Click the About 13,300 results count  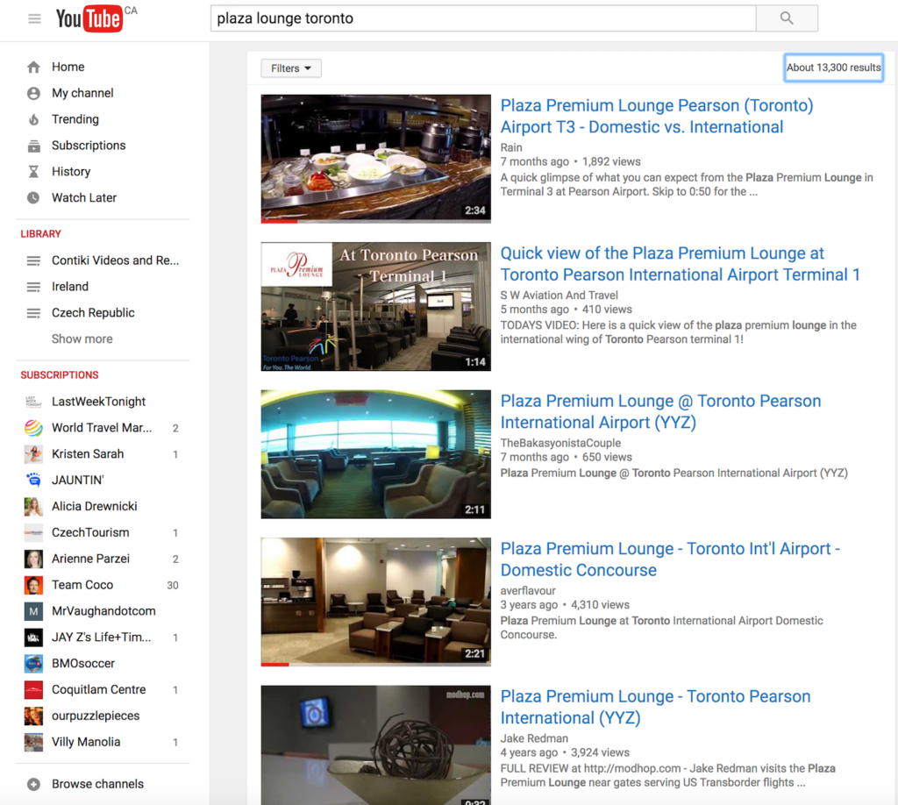pos(833,68)
